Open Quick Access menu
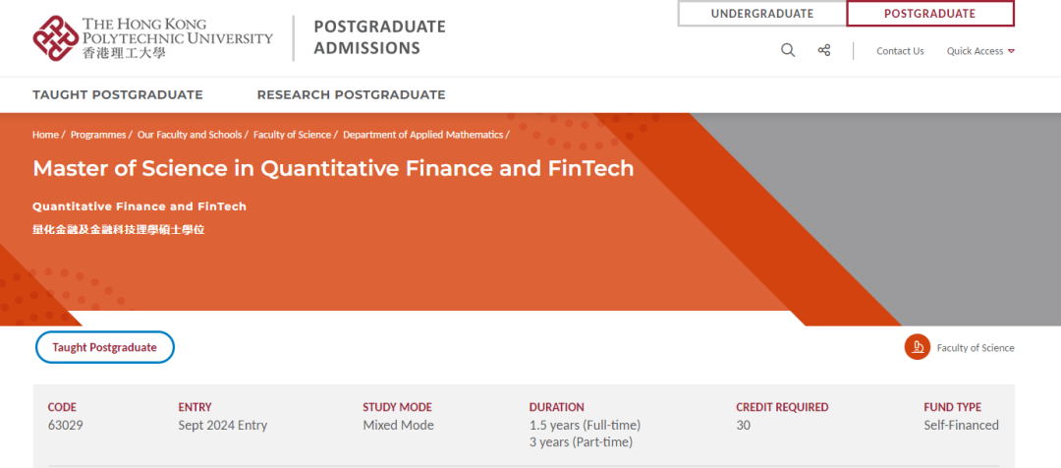Image resolution: width=1061 pixels, height=468 pixels. click(x=980, y=51)
